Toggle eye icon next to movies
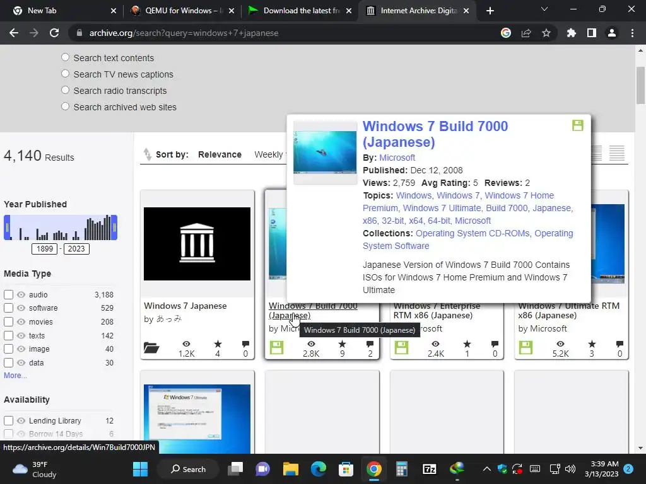This screenshot has height=484, width=646. pyautogui.click(x=21, y=322)
